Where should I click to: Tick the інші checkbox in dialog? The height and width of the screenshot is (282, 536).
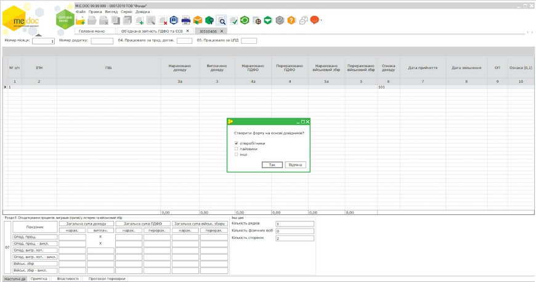click(x=237, y=155)
